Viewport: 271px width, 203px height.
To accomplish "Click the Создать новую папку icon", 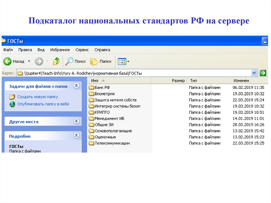I will pyautogui.click(x=12, y=97).
